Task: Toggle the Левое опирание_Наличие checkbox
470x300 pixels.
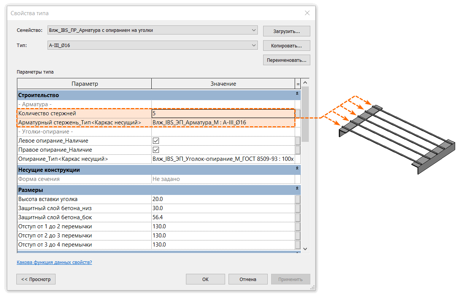Action: (x=156, y=141)
